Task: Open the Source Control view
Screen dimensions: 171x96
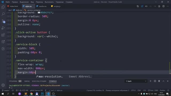Action: [3, 21]
